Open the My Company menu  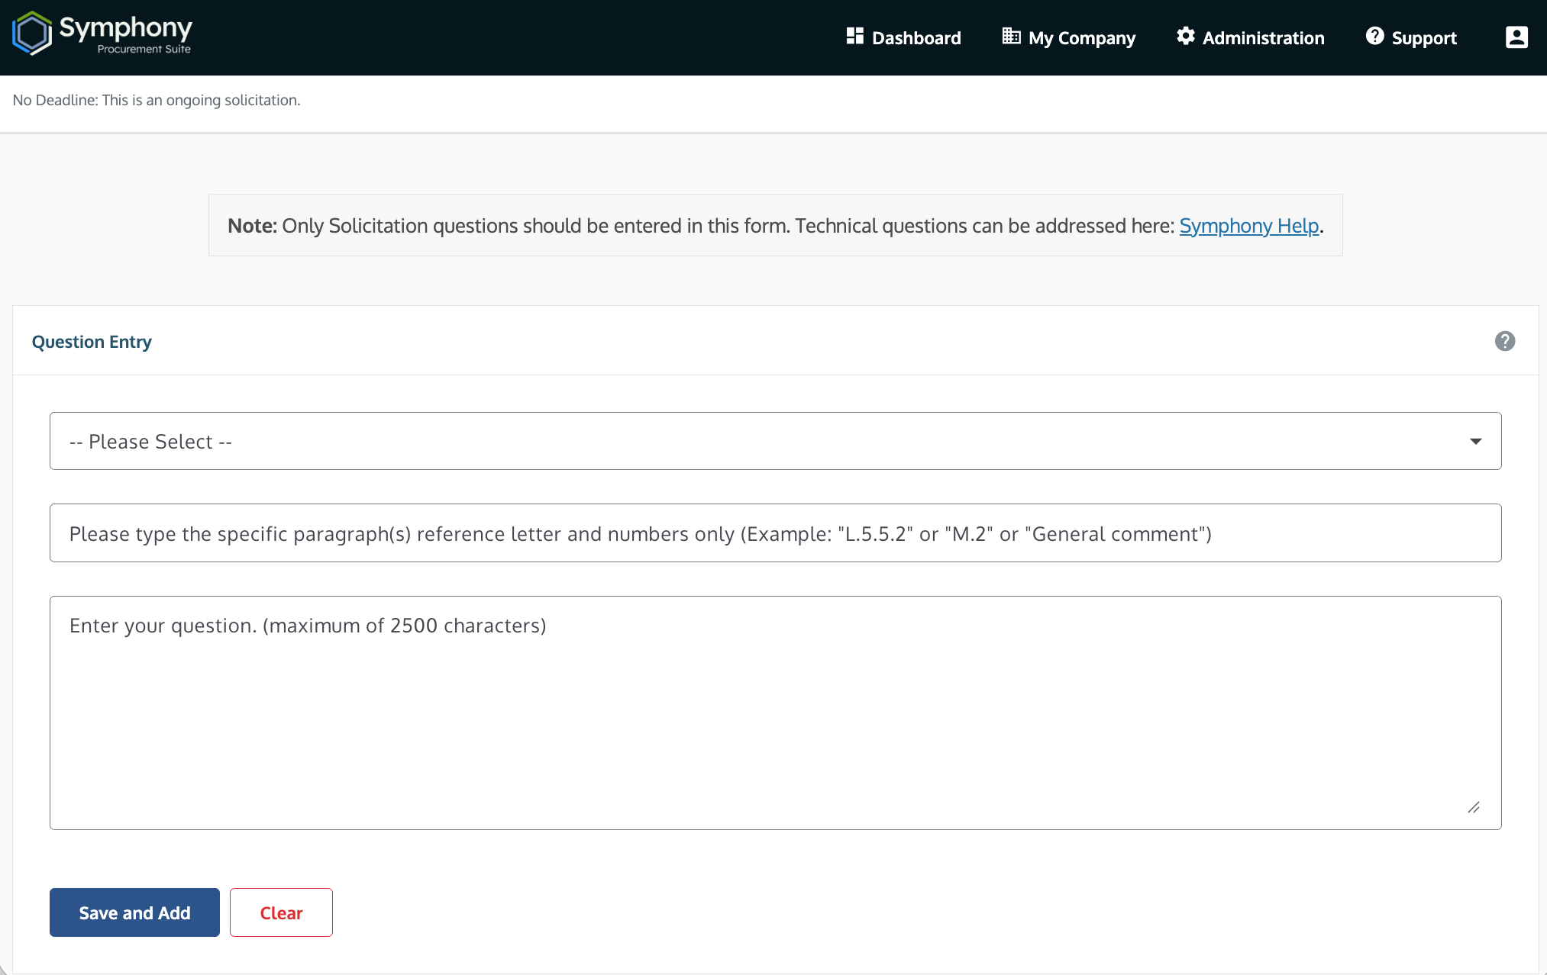click(x=1068, y=37)
